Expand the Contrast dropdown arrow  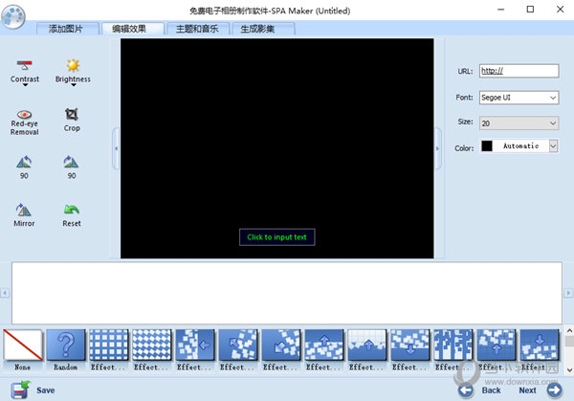(25, 85)
